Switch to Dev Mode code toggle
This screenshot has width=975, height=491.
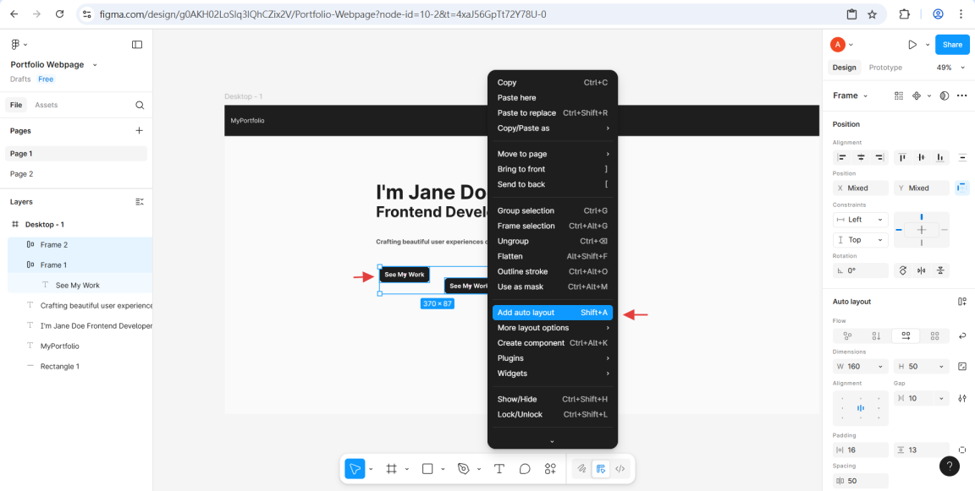[x=620, y=469]
